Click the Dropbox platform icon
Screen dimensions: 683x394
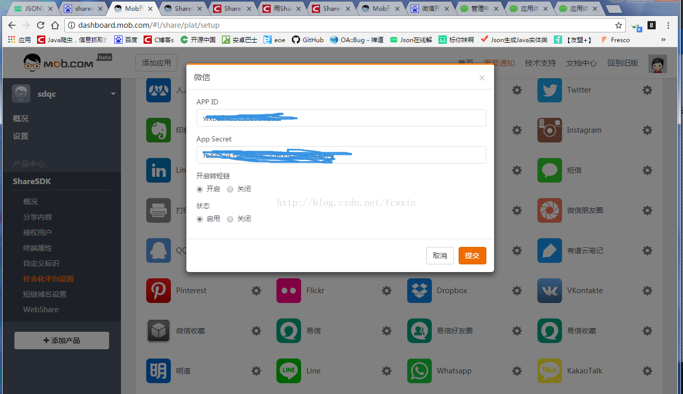click(419, 291)
